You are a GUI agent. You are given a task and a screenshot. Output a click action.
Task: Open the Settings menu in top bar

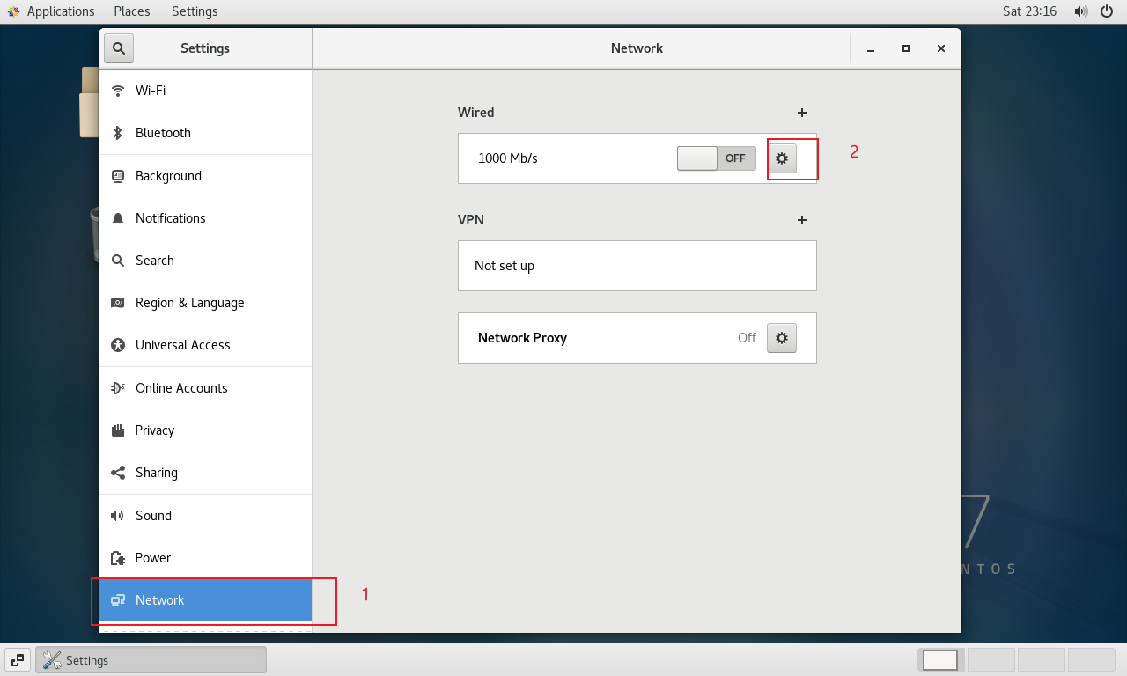pos(195,11)
